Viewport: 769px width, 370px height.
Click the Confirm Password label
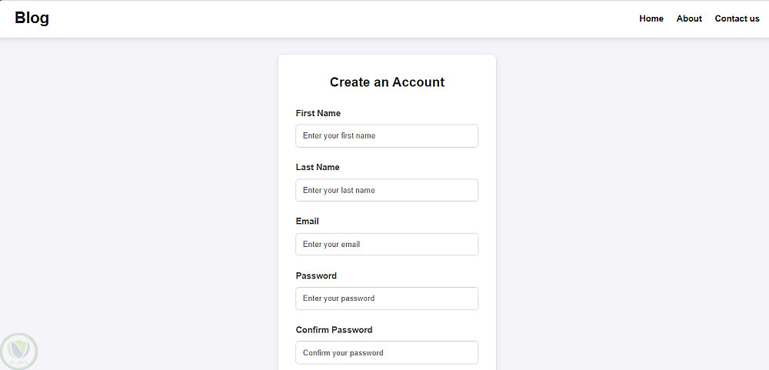[334, 329]
